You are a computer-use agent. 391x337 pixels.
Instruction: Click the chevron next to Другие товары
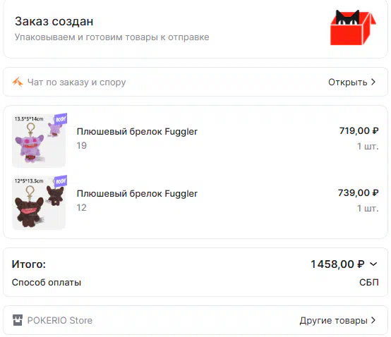[373, 320]
